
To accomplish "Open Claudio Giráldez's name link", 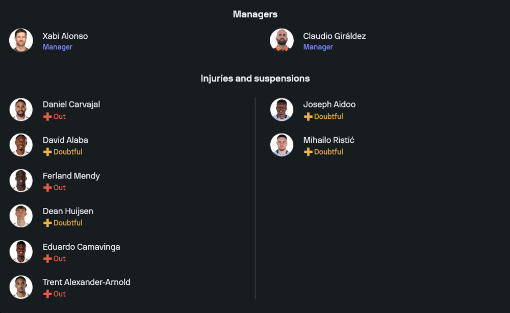I will 334,36.
